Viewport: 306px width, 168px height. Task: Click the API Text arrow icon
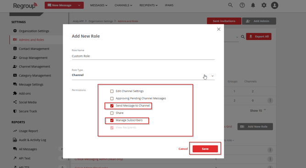point(15,158)
